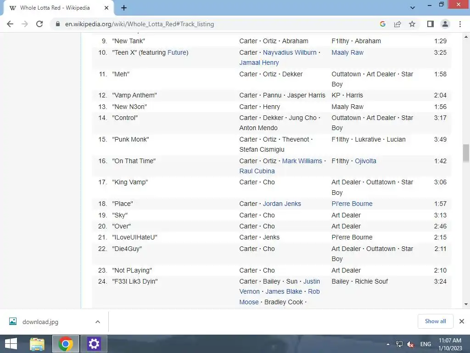Open Jordan Jenks link
470x353 pixels.
point(282,204)
